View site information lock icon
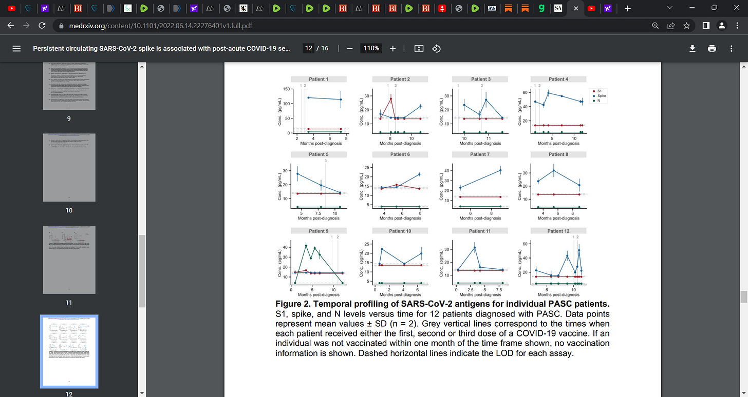 61,25
